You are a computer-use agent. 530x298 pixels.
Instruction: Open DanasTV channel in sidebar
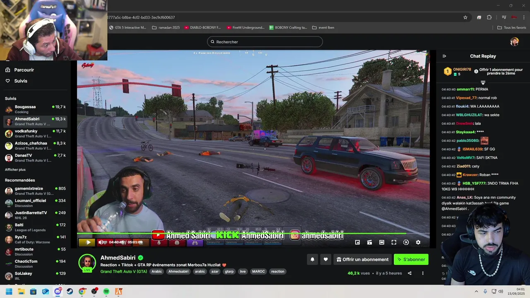click(35, 158)
